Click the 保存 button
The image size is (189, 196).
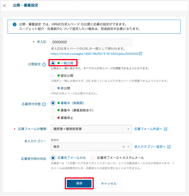(x=79, y=183)
